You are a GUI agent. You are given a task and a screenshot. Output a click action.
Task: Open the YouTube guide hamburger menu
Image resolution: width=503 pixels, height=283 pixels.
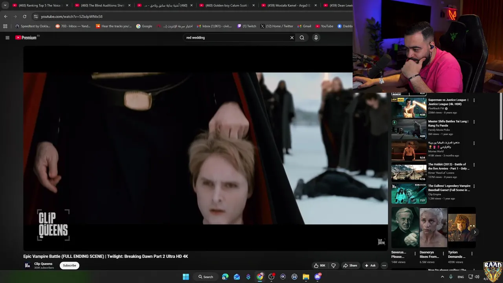(x=7, y=38)
